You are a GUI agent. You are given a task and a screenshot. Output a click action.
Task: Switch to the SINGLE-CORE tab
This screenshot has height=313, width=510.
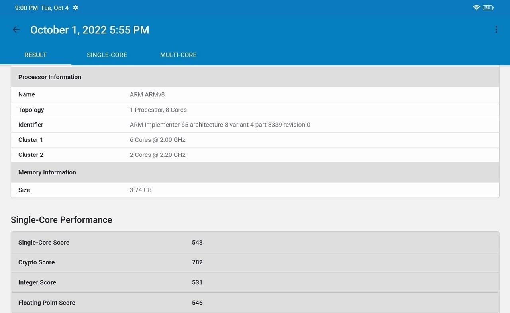pos(107,55)
